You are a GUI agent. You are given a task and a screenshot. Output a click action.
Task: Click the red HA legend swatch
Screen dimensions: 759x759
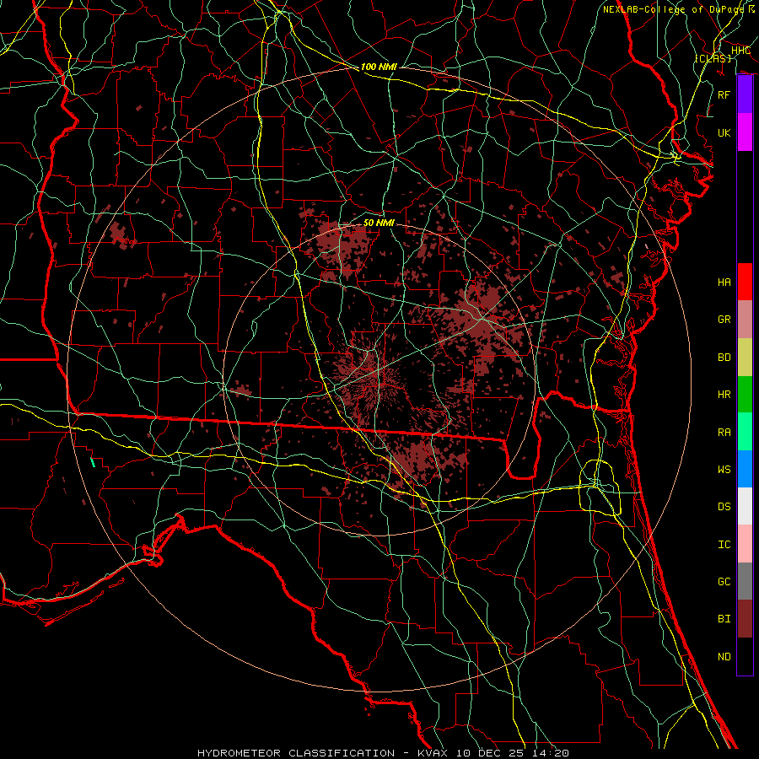coord(745,282)
